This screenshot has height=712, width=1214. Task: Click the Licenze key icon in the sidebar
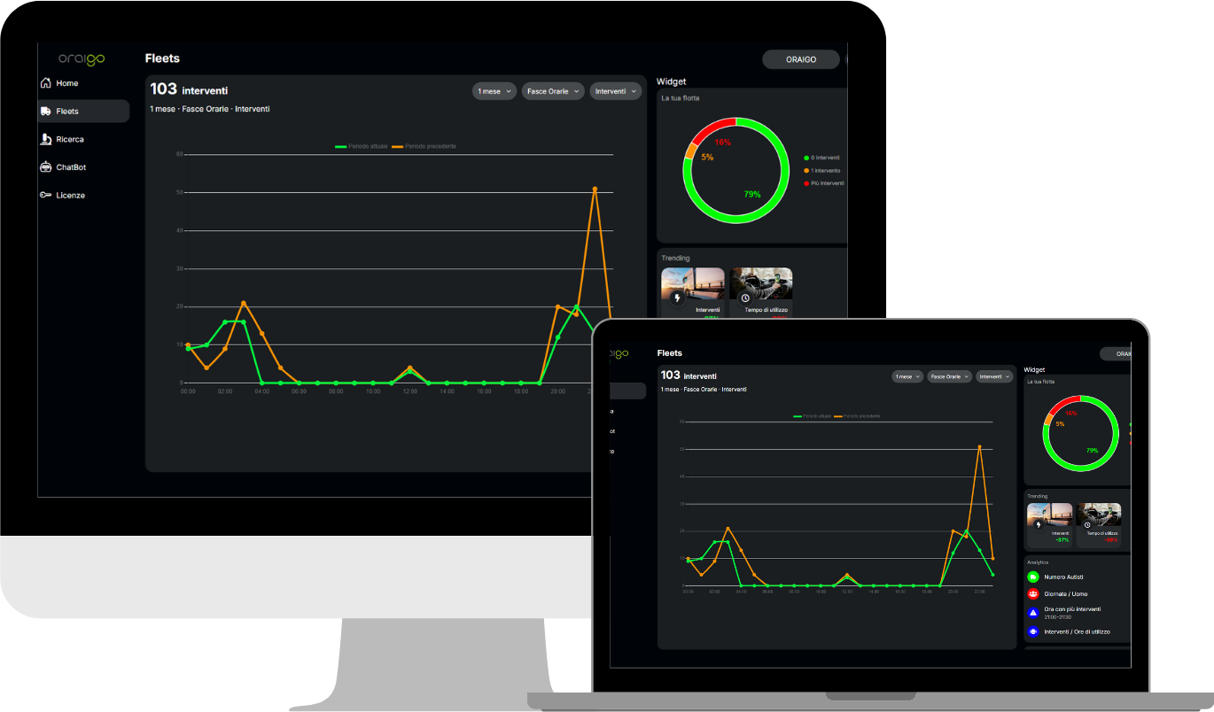pyautogui.click(x=45, y=195)
